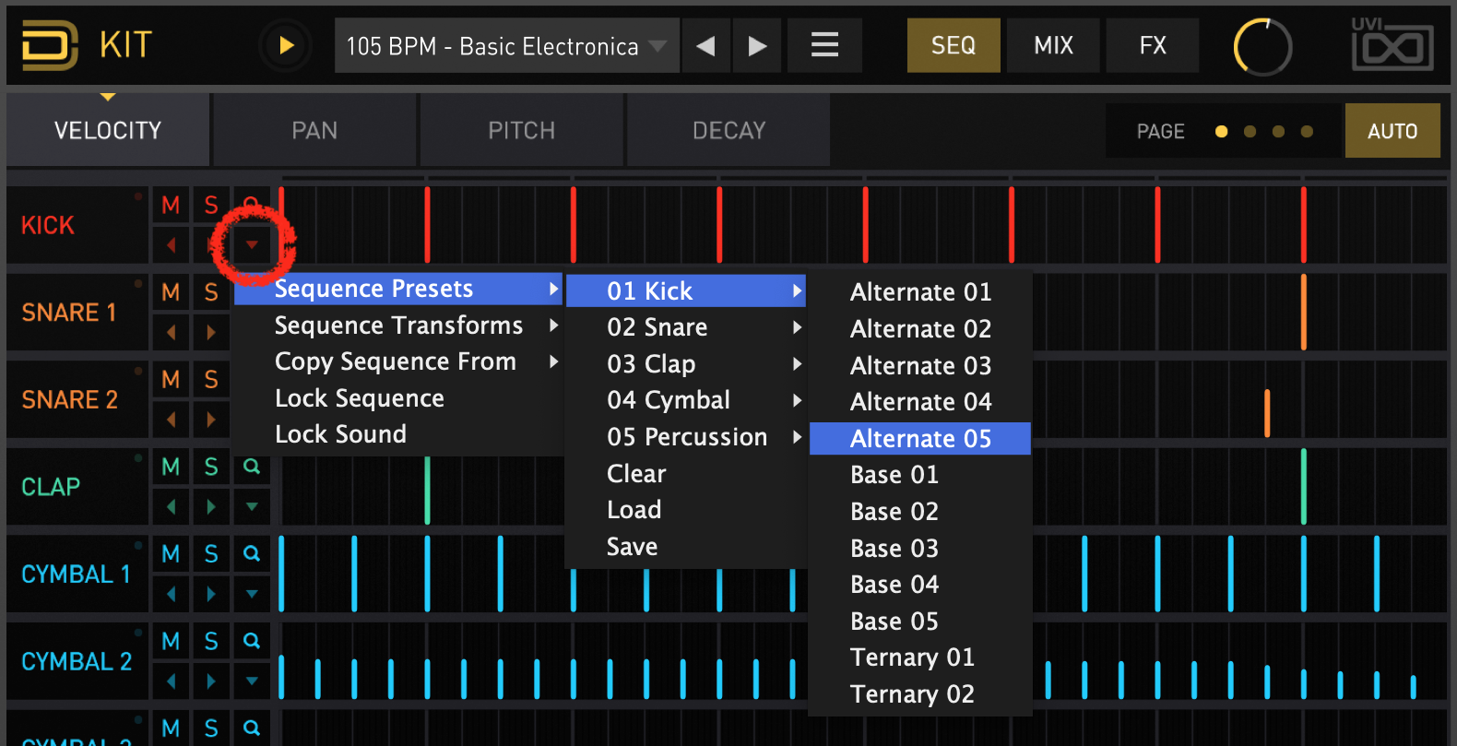Expand the Sequence Transforms submenu
The height and width of the screenshot is (746, 1457).
pos(398,326)
